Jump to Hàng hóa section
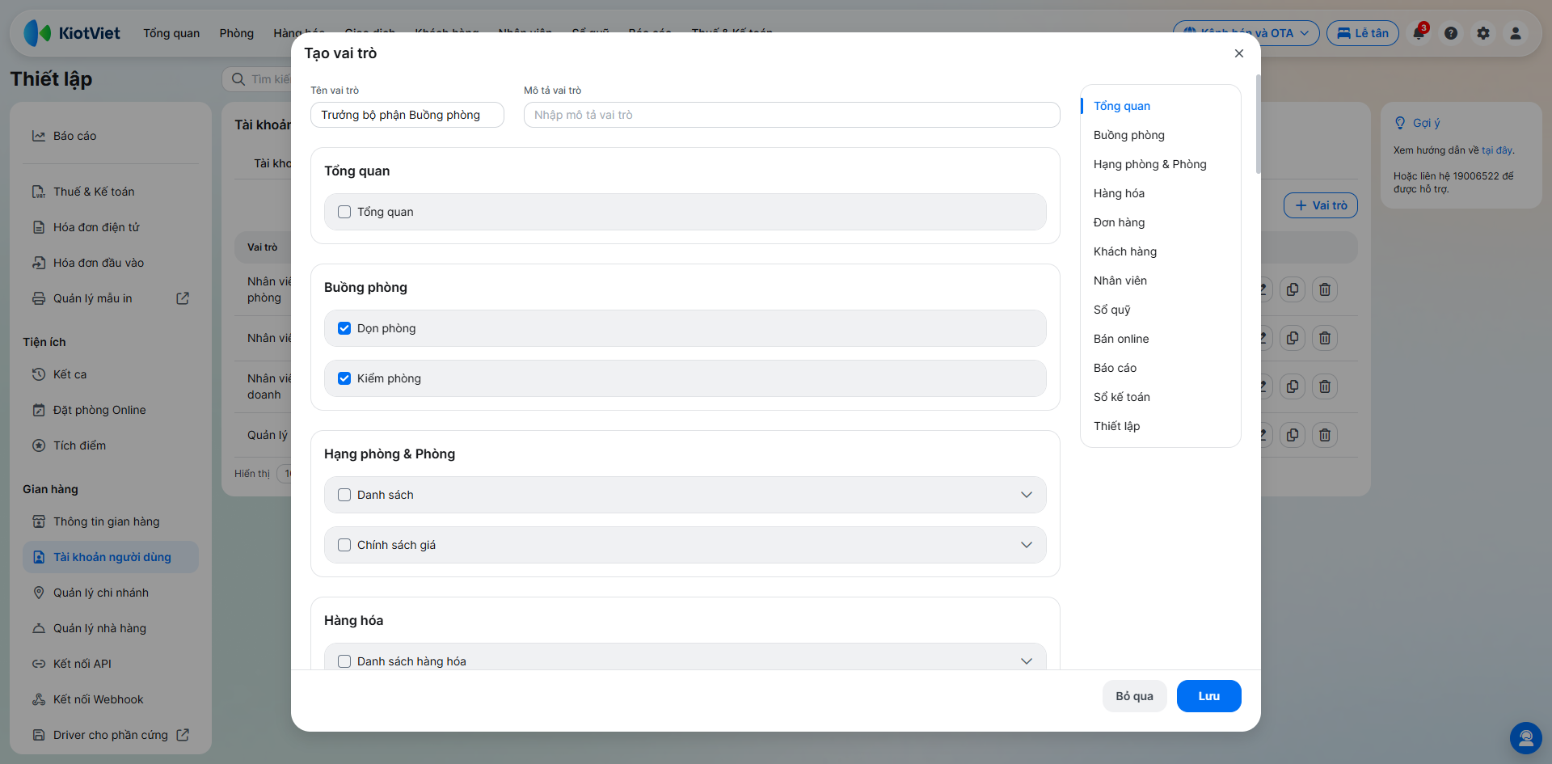Image resolution: width=1552 pixels, height=764 pixels. click(x=1120, y=193)
